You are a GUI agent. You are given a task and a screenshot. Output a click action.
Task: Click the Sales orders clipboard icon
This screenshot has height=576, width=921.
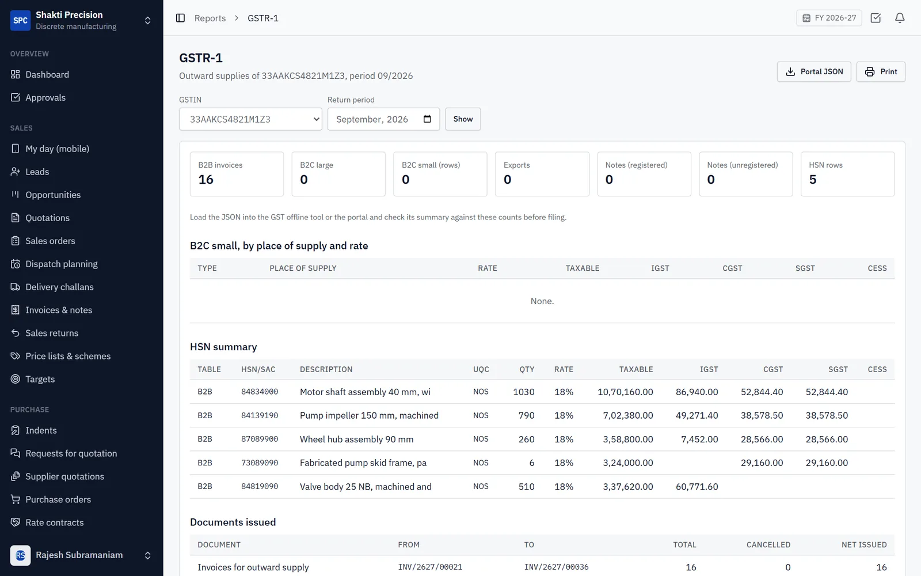point(16,241)
